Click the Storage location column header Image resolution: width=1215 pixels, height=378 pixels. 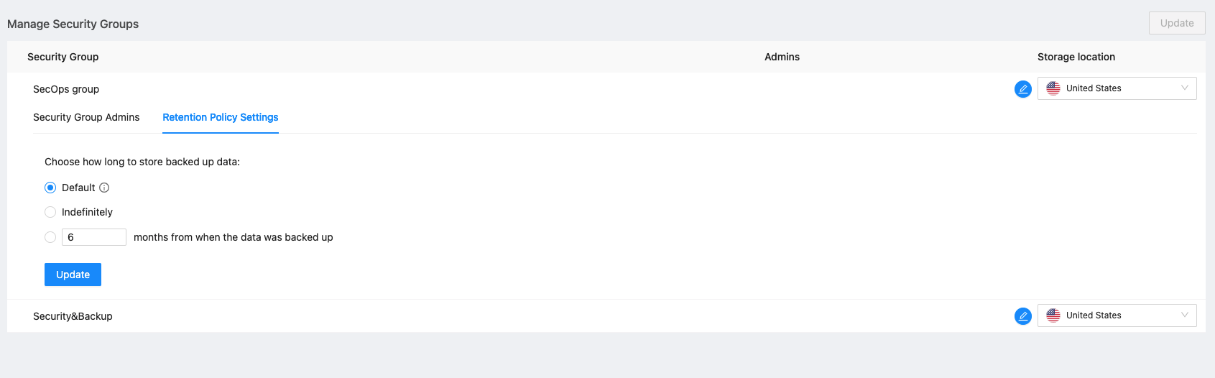tap(1076, 57)
